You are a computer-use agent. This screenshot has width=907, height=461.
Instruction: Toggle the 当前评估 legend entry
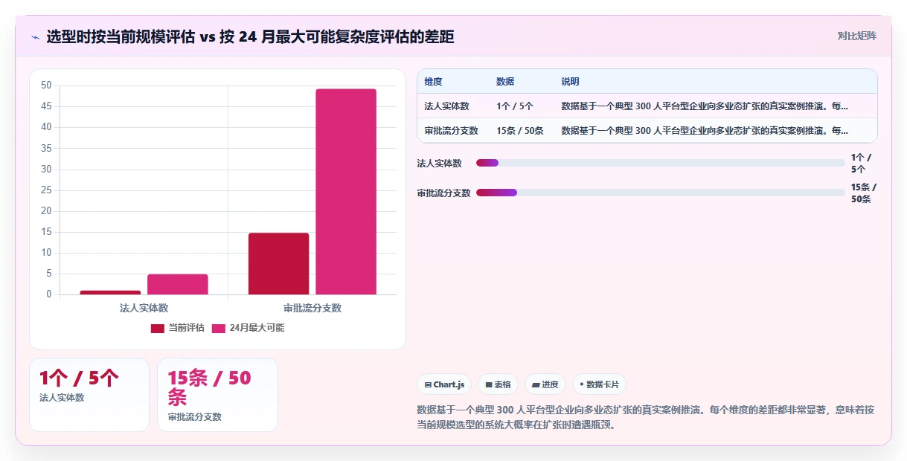click(177, 328)
